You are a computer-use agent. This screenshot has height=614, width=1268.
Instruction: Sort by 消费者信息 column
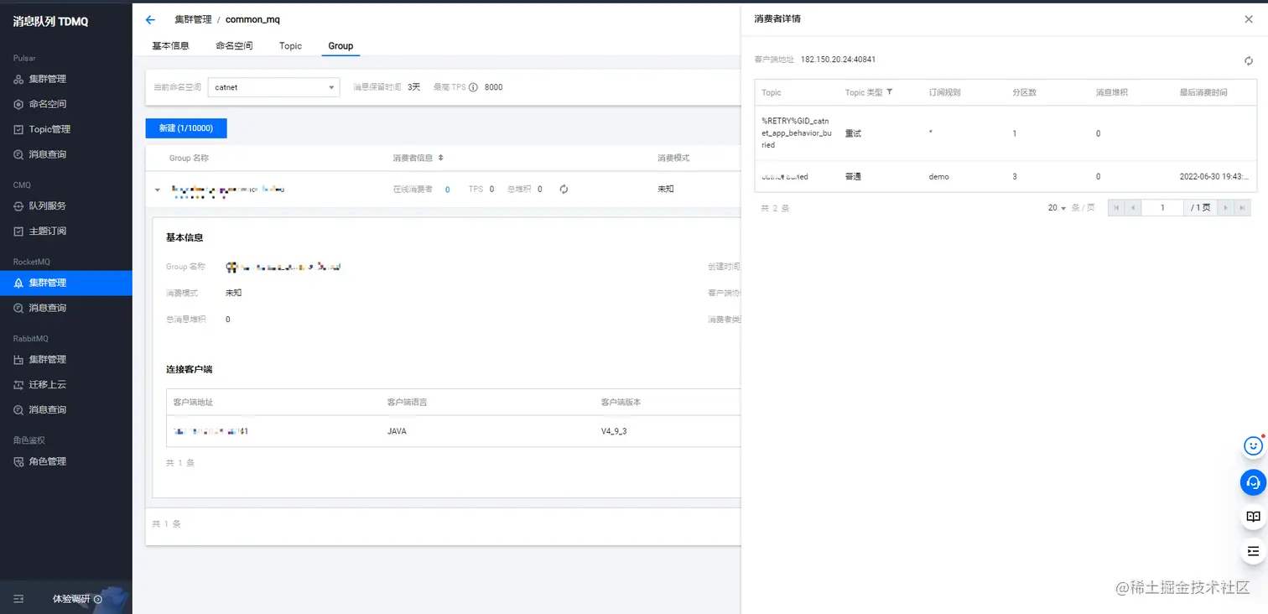(x=441, y=158)
